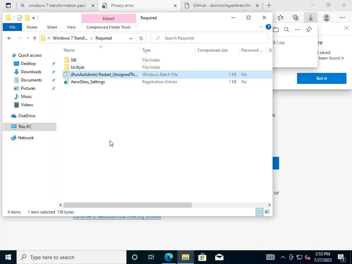This screenshot has height=264, width=352.
Task: Select the RunAsAdmin Restart batch file
Action: coord(167,75)
